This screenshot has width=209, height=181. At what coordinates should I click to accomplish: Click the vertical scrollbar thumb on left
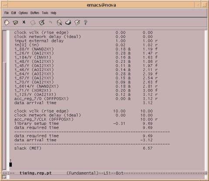[4, 116]
